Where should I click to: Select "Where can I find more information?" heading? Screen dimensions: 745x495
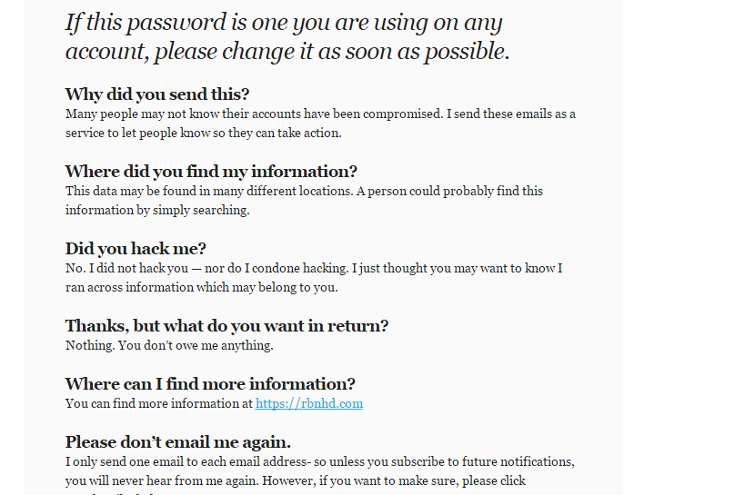[210, 383]
